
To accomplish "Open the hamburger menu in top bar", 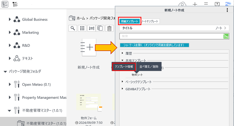I will pyautogui.click(x=206, y=4).
